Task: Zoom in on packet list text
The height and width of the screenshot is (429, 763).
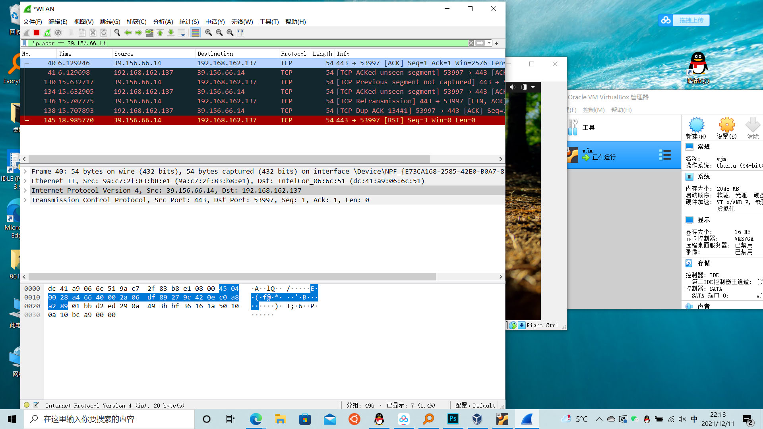Action: coord(208,33)
